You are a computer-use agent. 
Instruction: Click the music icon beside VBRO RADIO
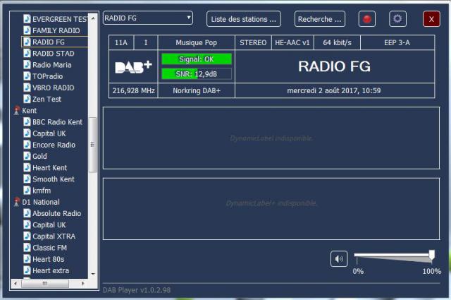click(x=27, y=88)
